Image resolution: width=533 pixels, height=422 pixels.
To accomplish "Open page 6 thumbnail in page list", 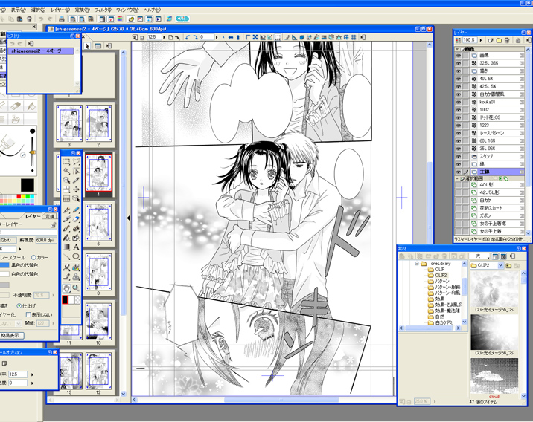I will coord(98,222).
